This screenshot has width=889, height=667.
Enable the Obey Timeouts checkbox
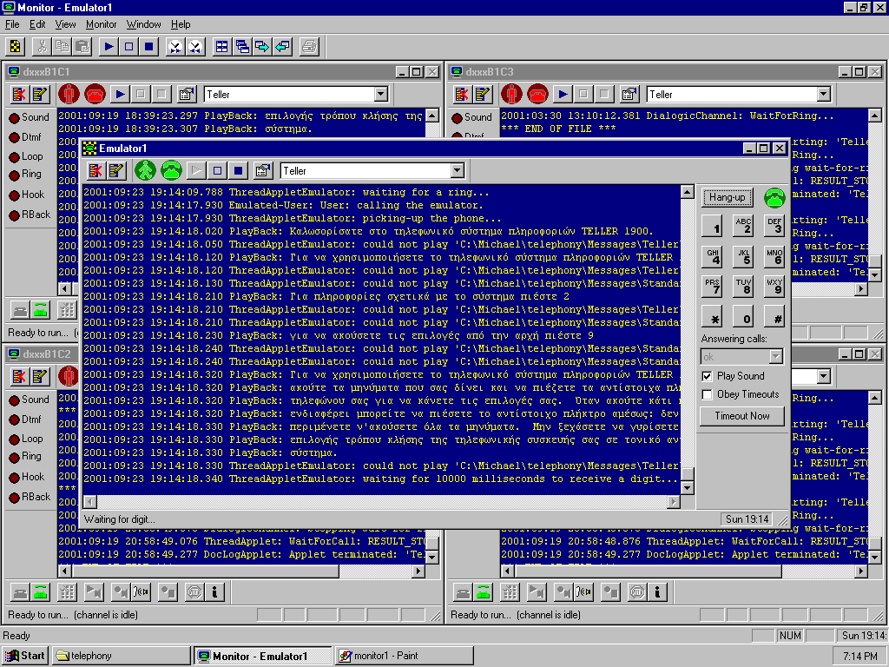point(707,394)
